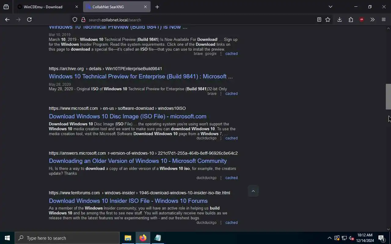Open Download Windows 10 Disc Image link

(x=127, y=117)
